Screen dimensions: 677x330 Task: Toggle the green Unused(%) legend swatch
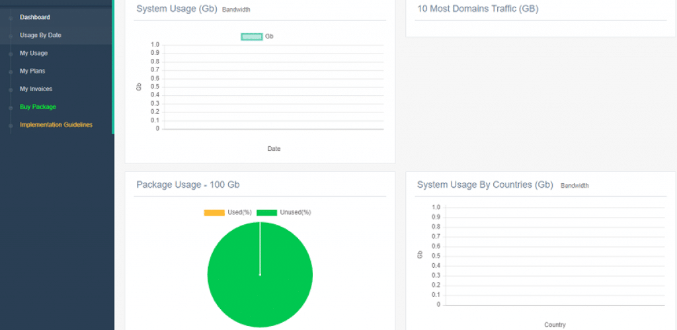coord(267,212)
